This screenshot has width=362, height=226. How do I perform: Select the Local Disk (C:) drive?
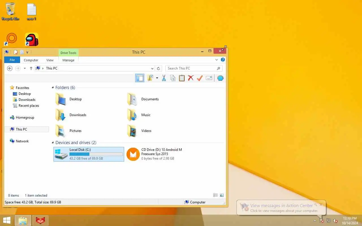(x=89, y=154)
